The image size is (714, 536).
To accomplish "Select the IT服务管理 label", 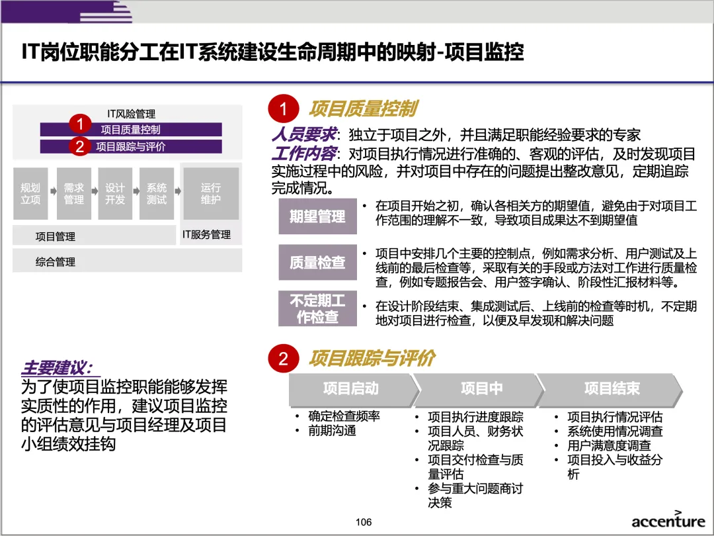I will pyautogui.click(x=206, y=235).
